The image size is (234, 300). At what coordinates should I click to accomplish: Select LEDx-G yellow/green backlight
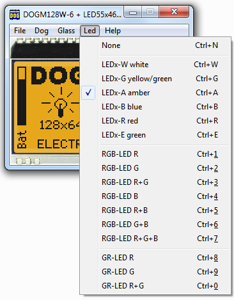point(155,79)
